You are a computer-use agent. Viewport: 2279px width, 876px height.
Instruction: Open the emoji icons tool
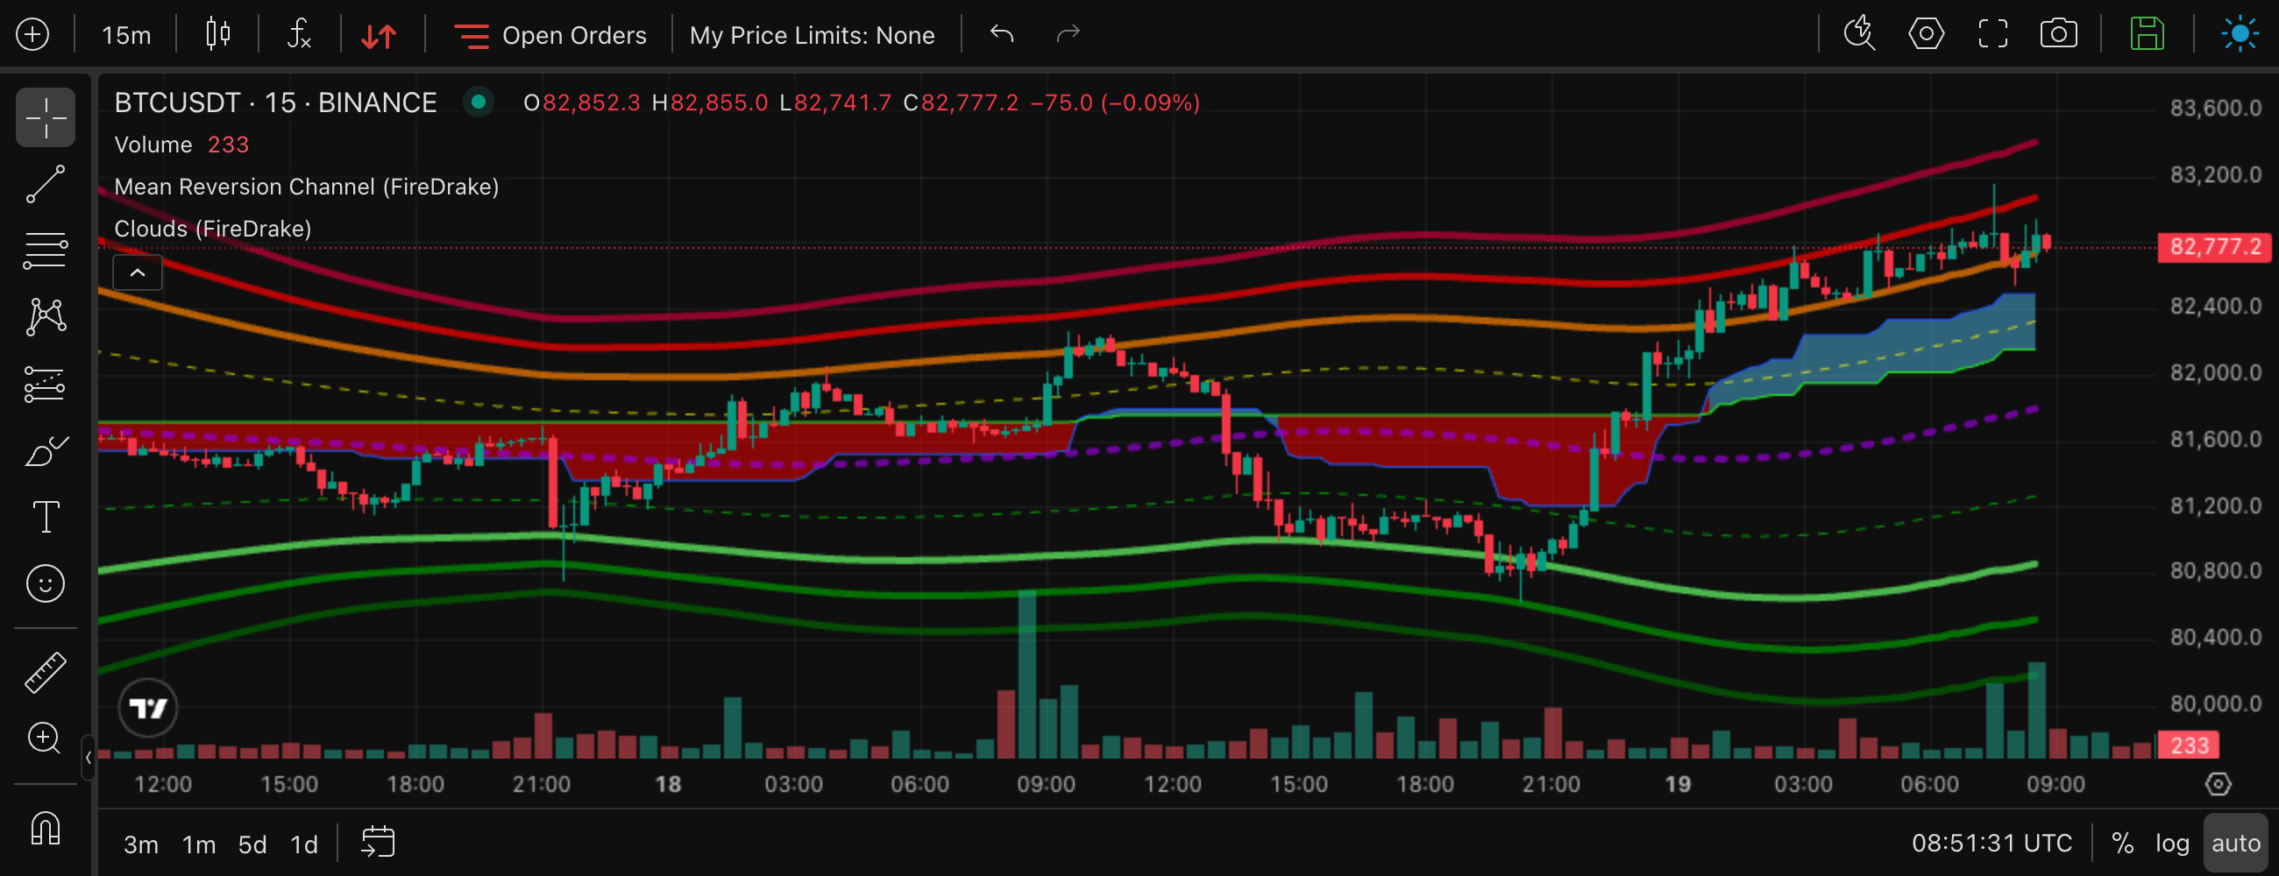pos(45,583)
